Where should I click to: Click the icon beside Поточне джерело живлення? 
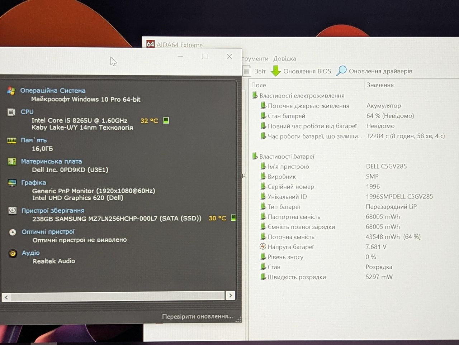[x=263, y=105]
